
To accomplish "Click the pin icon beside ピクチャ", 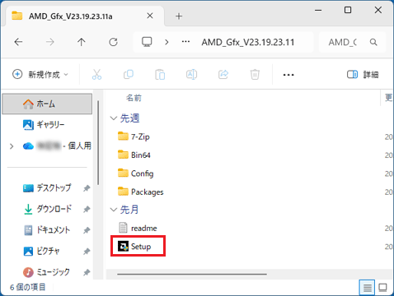I will pos(87,251).
